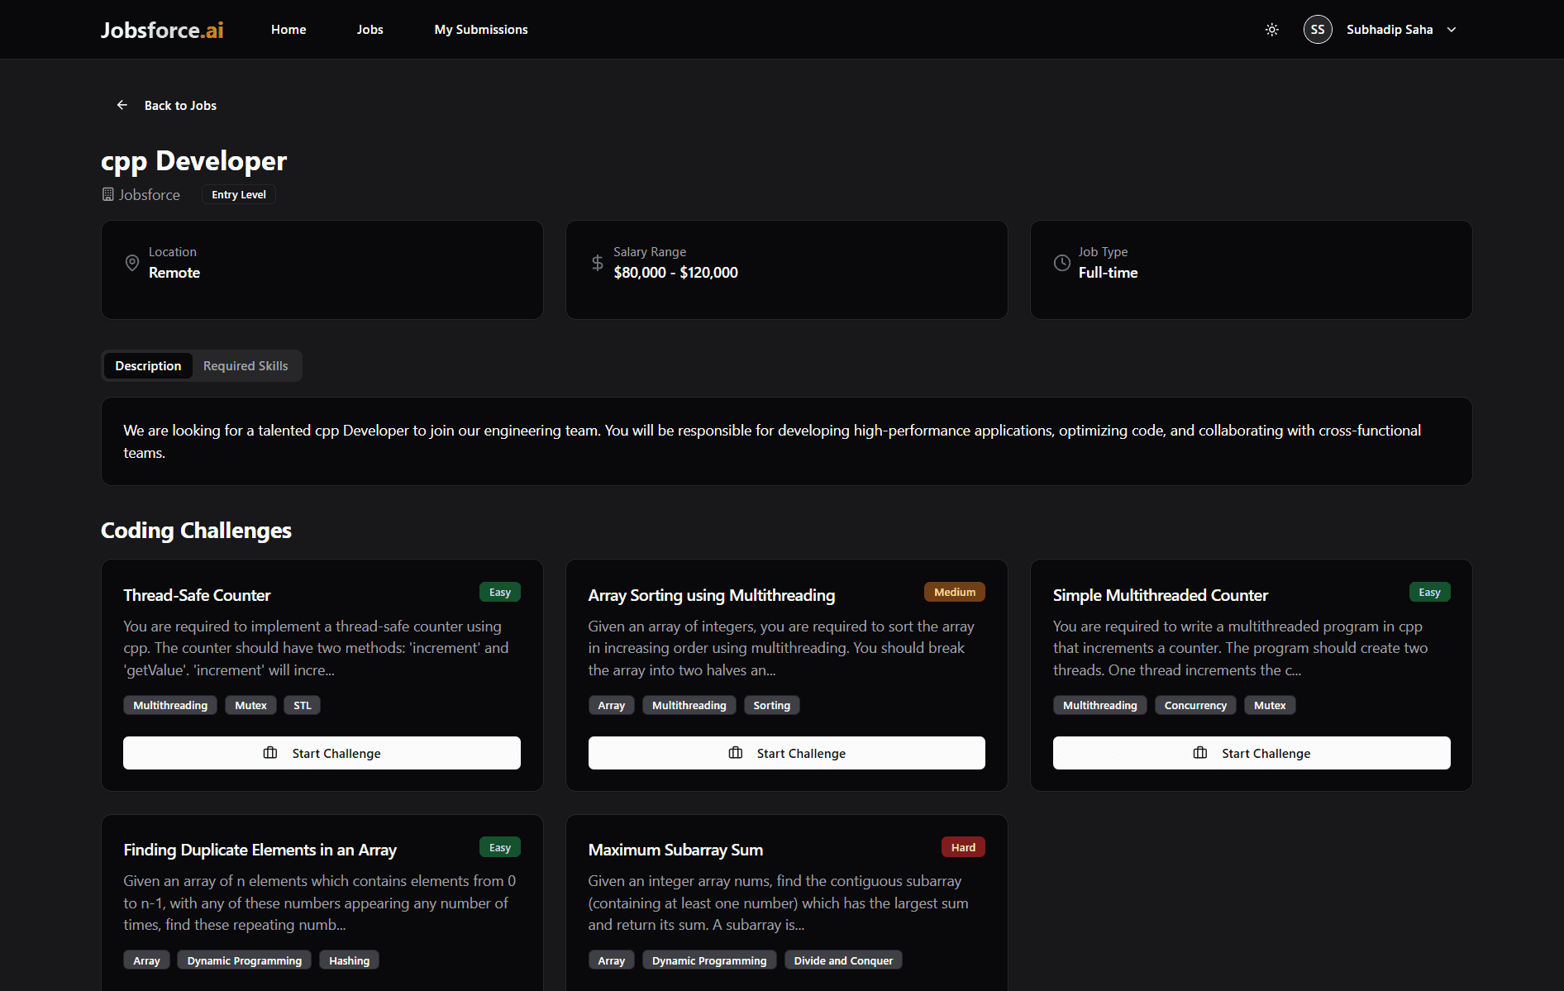Click the Medium difficulty badge on Array Sorting

point(954,592)
